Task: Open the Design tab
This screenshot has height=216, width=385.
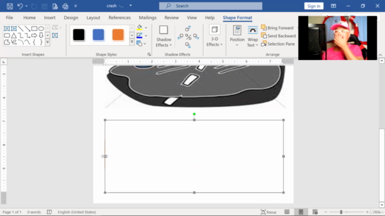Action: 71,17
